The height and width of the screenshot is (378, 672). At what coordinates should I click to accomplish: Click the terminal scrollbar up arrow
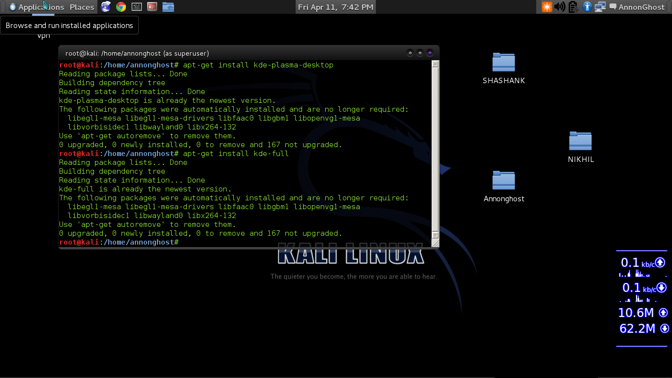435,64
